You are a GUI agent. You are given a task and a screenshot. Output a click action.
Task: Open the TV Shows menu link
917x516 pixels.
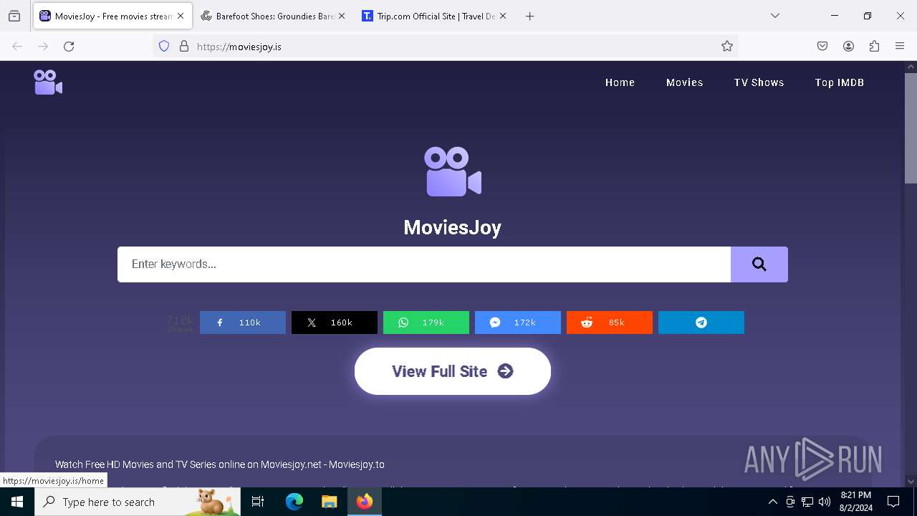coord(759,82)
